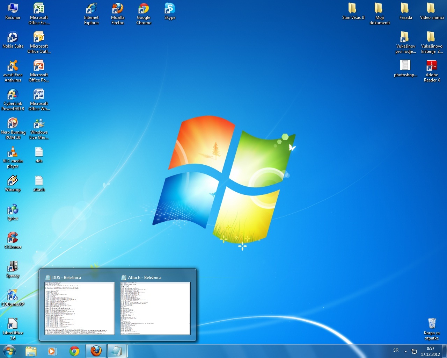447x358 pixels.
Task: Switch to the DDS - Beležnica preview thumbnail
Action: click(80, 308)
